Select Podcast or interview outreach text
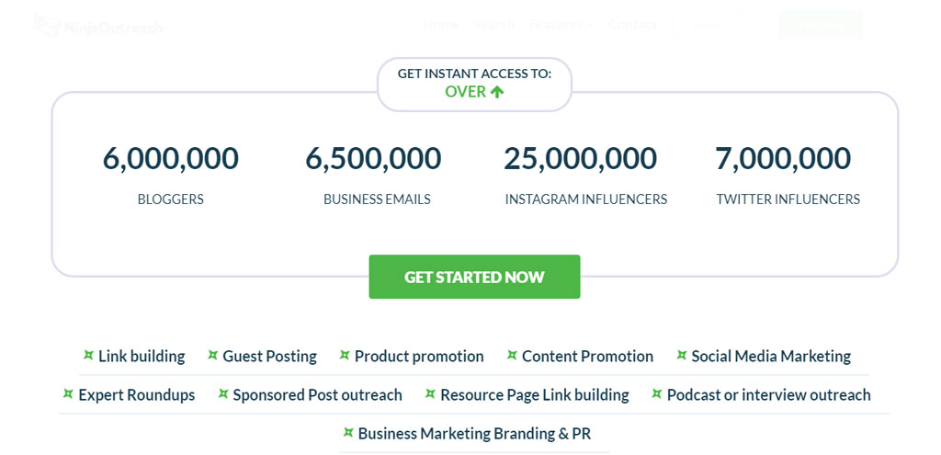 point(769,395)
